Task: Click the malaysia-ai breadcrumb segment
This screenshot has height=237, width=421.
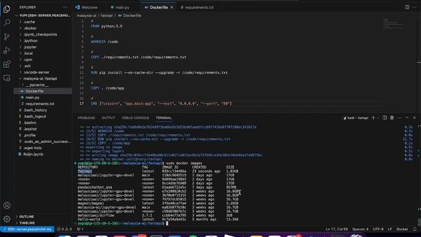Action: click(86, 16)
